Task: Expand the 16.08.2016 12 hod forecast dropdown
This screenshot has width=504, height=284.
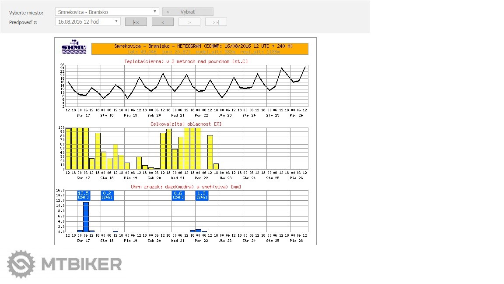Action: tap(88, 21)
